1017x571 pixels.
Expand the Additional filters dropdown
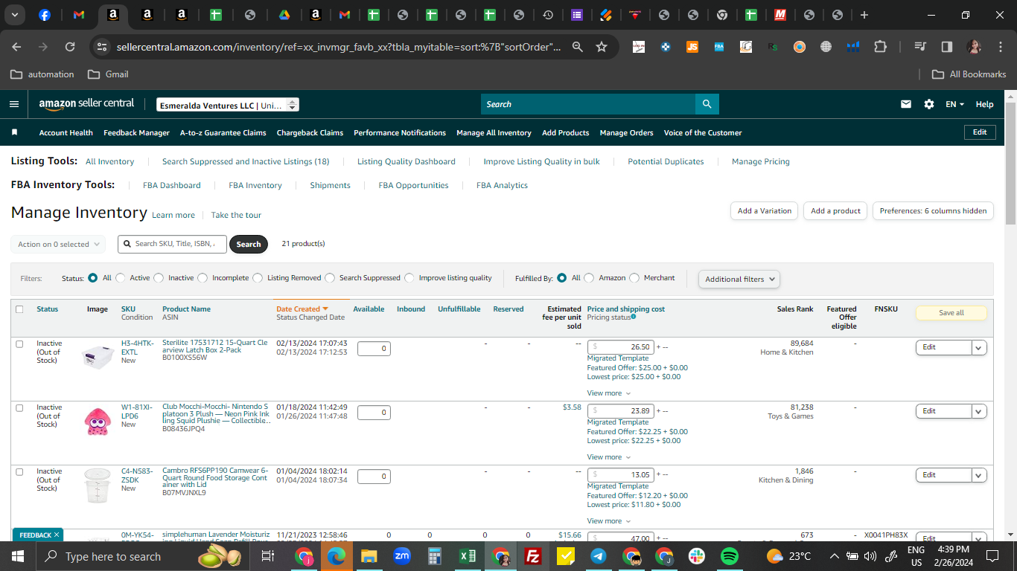(x=739, y=279)
